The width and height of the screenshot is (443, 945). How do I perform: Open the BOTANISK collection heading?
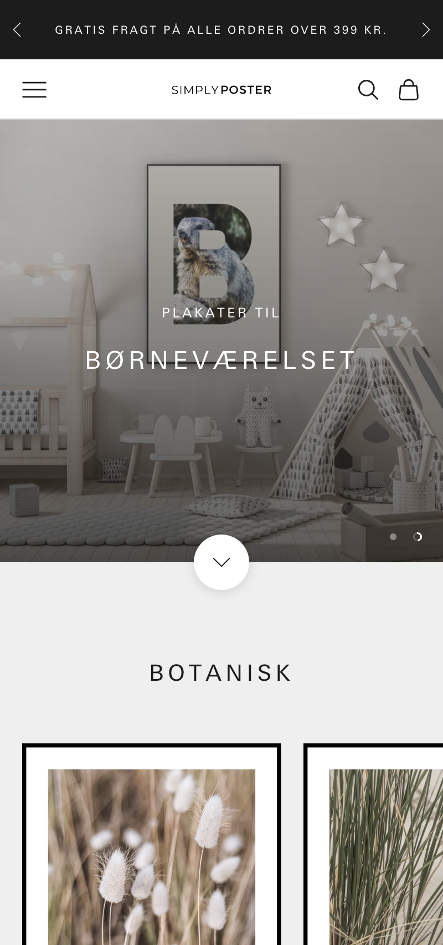point(221,672)
